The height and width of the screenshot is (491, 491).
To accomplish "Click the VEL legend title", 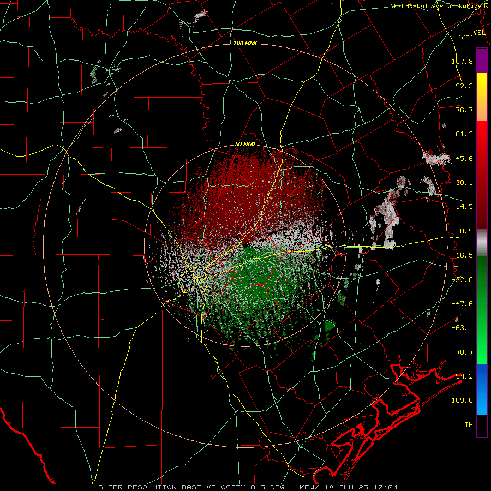I will (479, 33).
